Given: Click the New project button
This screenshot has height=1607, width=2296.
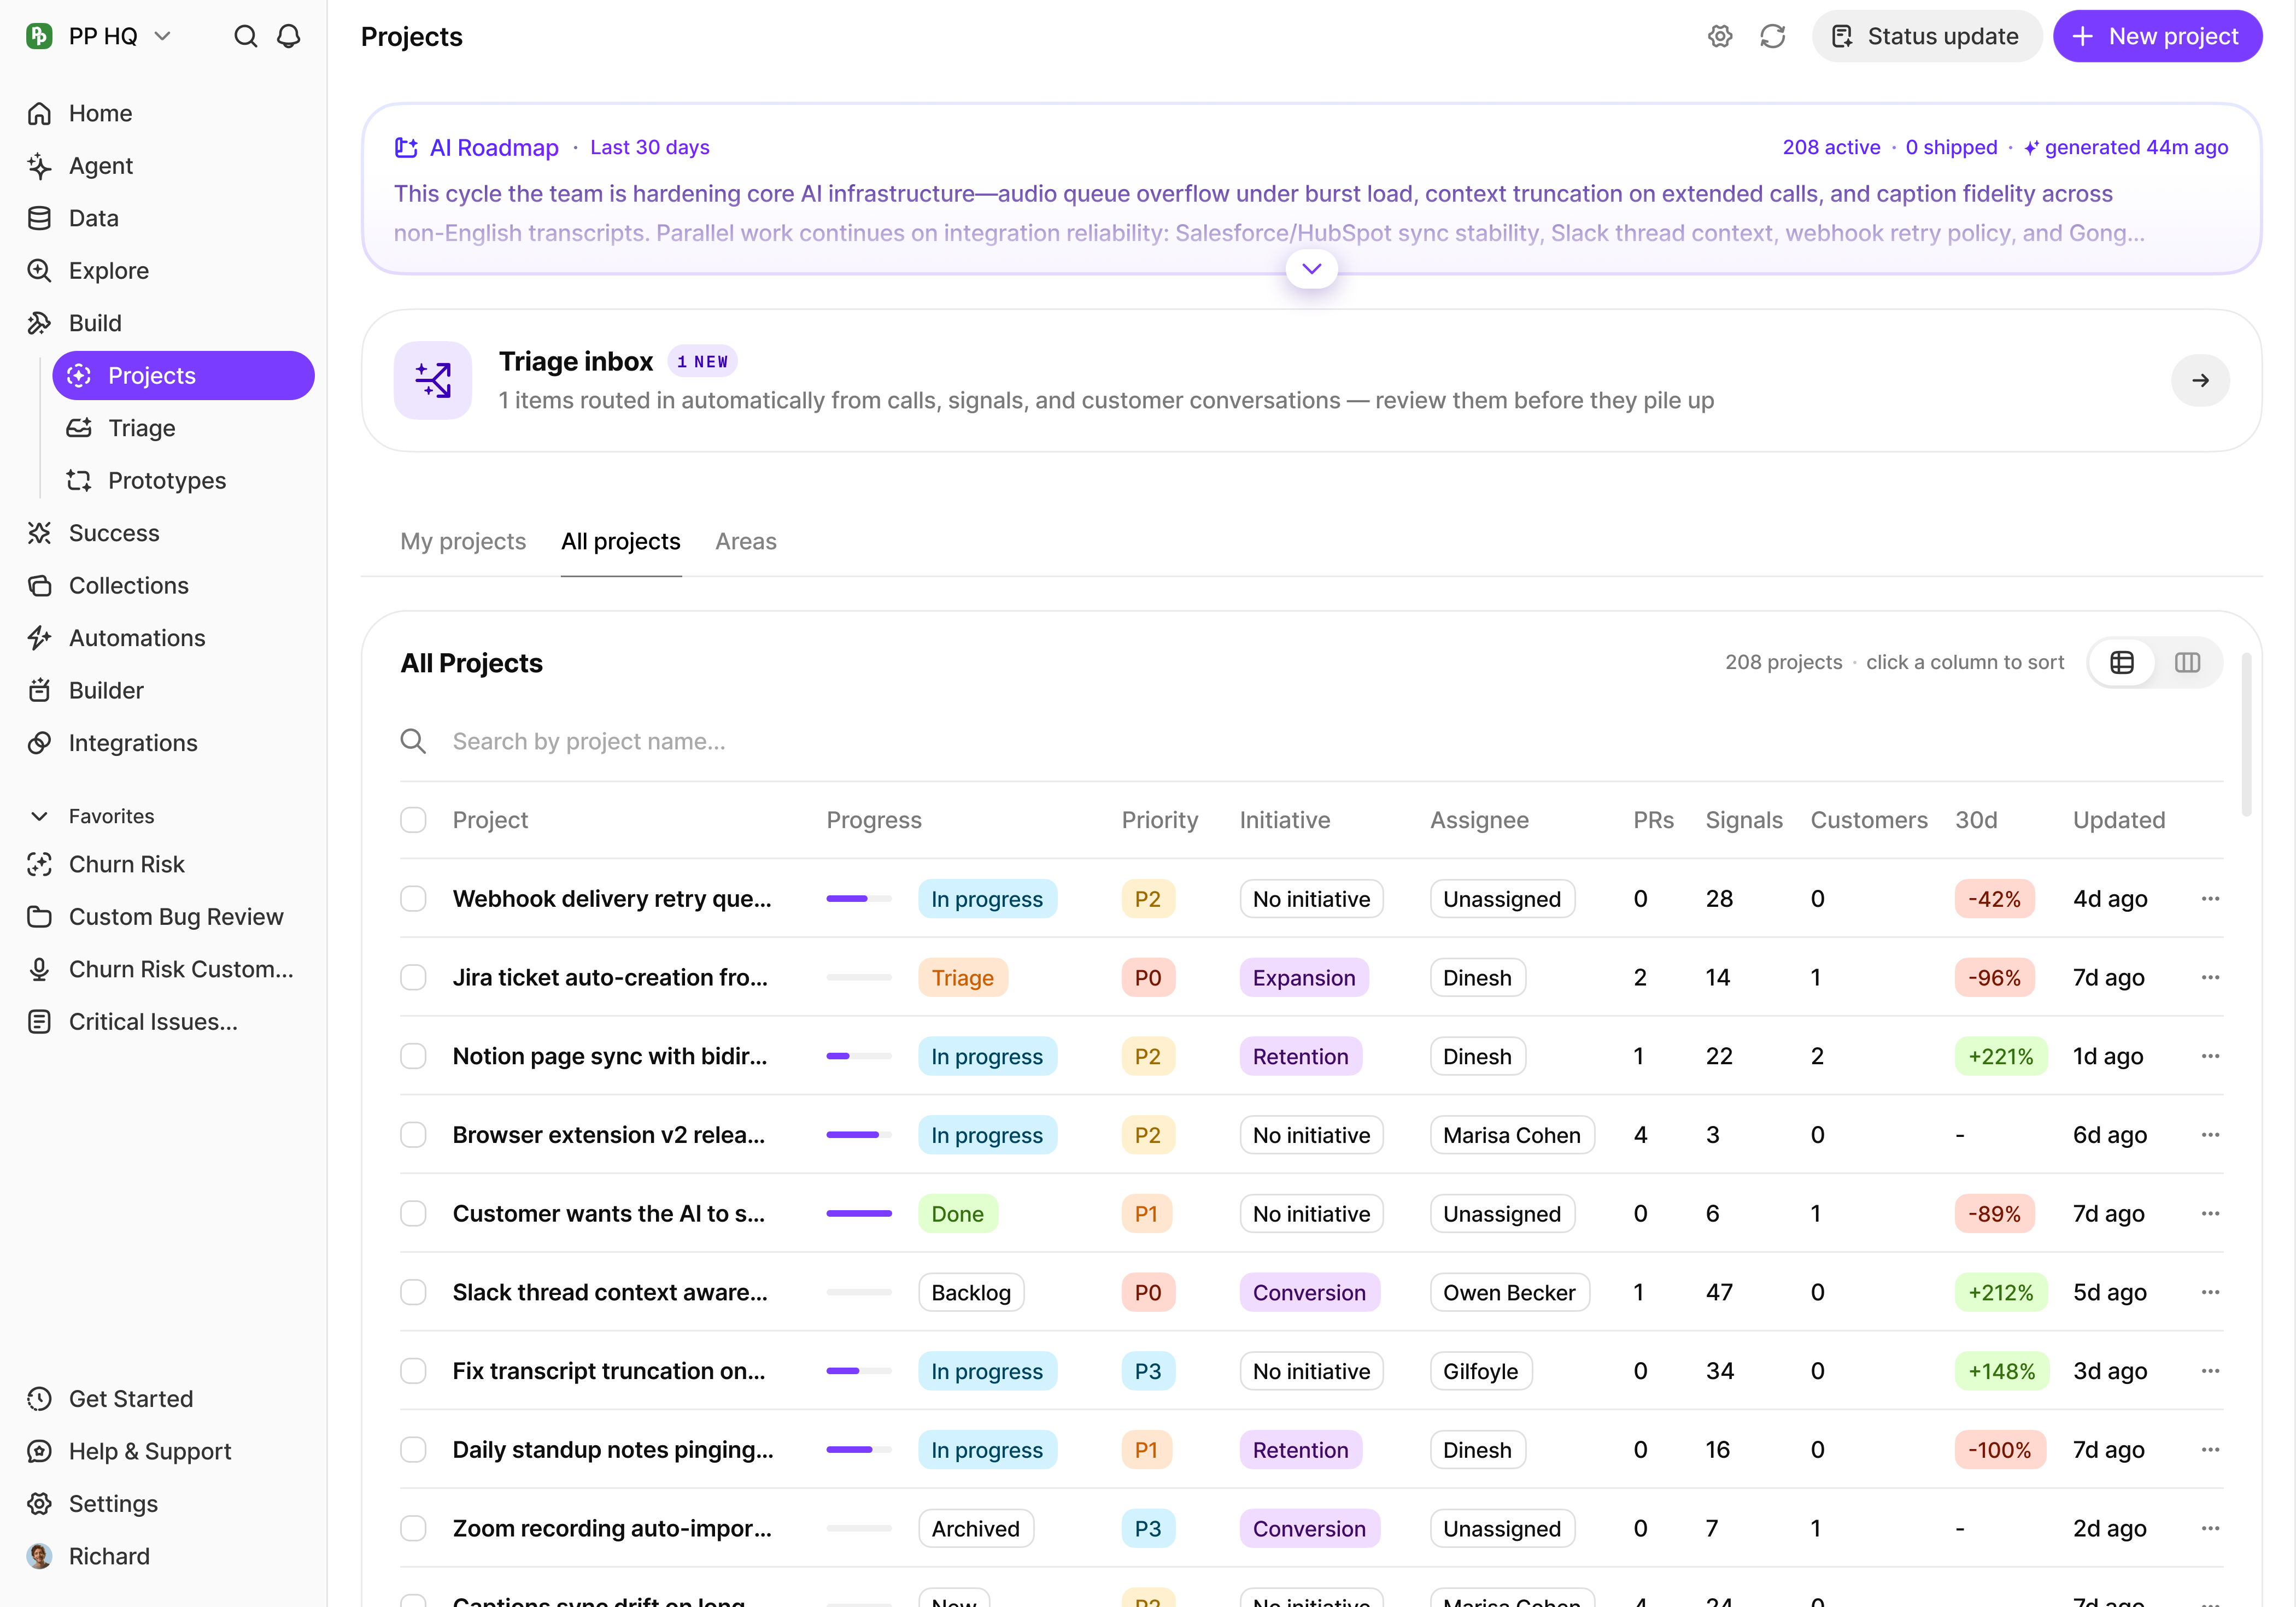Looking at the screenshot, I should [2157, 37].
